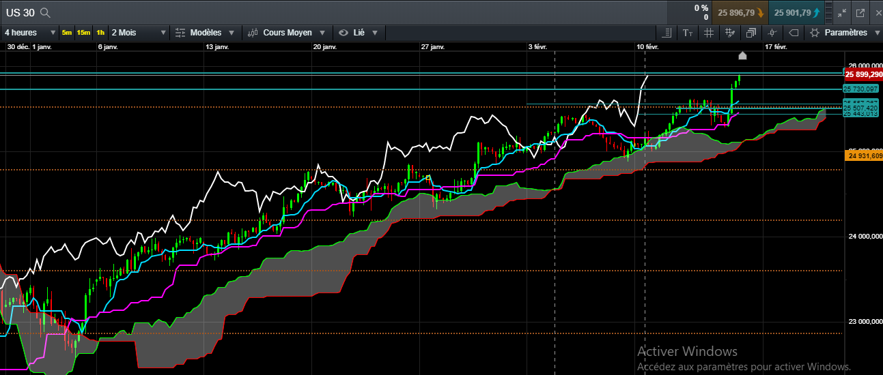Screen dimensions: 883x375
Task: Switch to the 1h timeframe shortcut
Action: pyautogui.click(x=100, y=32)
